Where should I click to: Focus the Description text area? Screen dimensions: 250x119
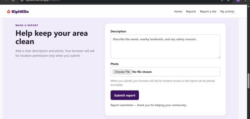pos(165,46)
